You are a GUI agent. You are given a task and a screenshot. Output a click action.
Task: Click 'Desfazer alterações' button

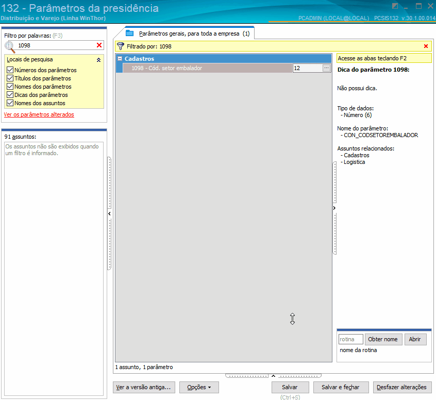[402, 387]
